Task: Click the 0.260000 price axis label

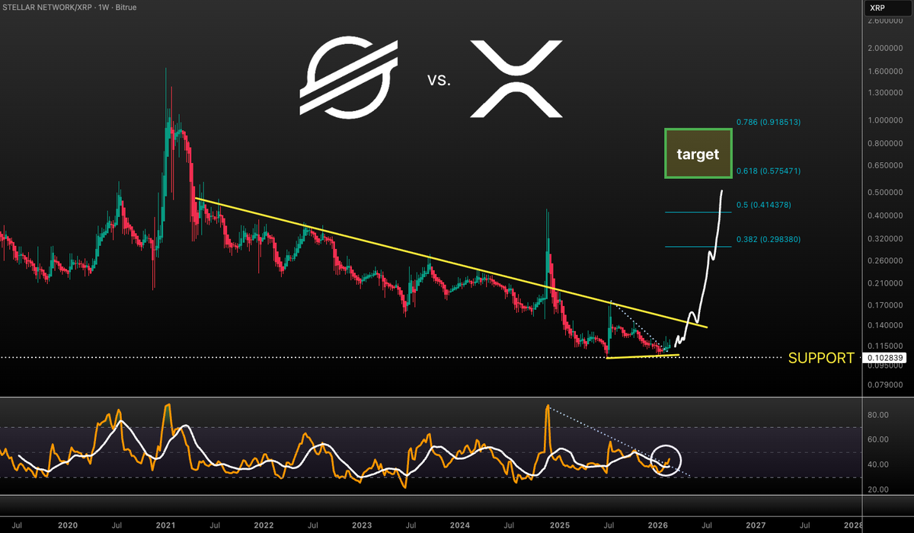Action: point(885,261)
